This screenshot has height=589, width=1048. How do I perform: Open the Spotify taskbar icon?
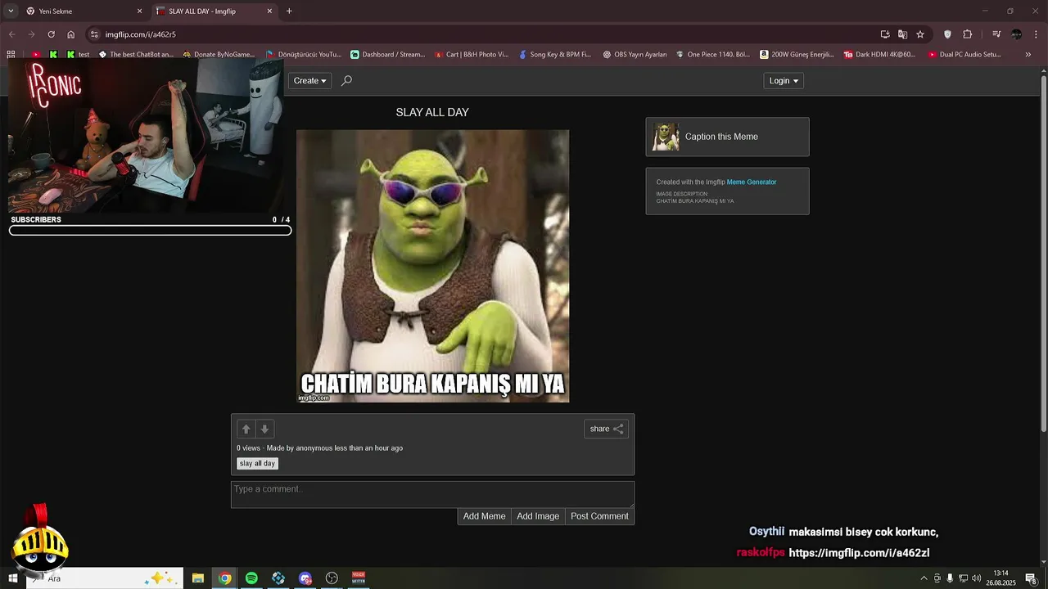point(251,578)
